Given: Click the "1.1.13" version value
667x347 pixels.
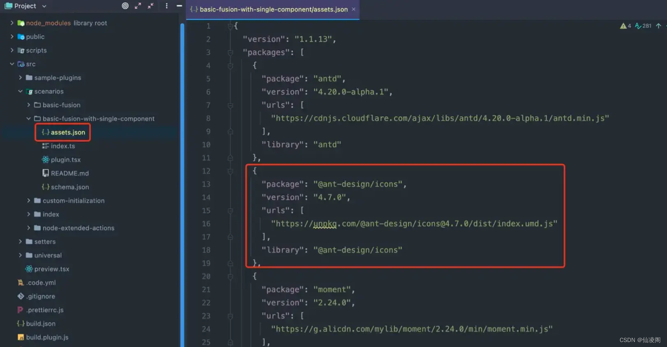Looking at the screenshot, I should coord(313,39).
